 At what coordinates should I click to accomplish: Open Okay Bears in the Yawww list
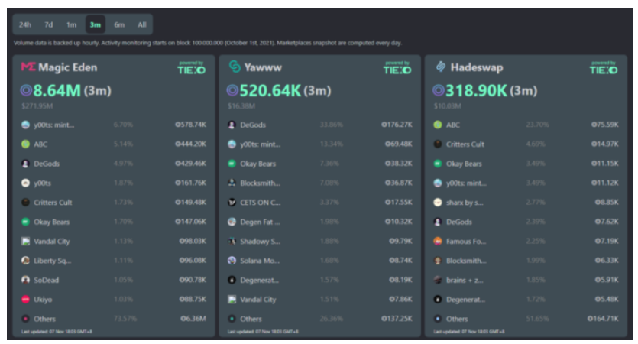[258, 164]
